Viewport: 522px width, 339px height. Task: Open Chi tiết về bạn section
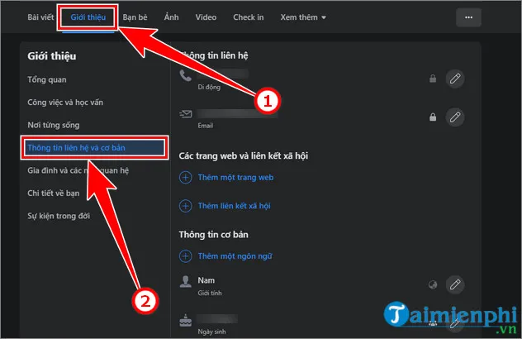(x=54, y=193)
